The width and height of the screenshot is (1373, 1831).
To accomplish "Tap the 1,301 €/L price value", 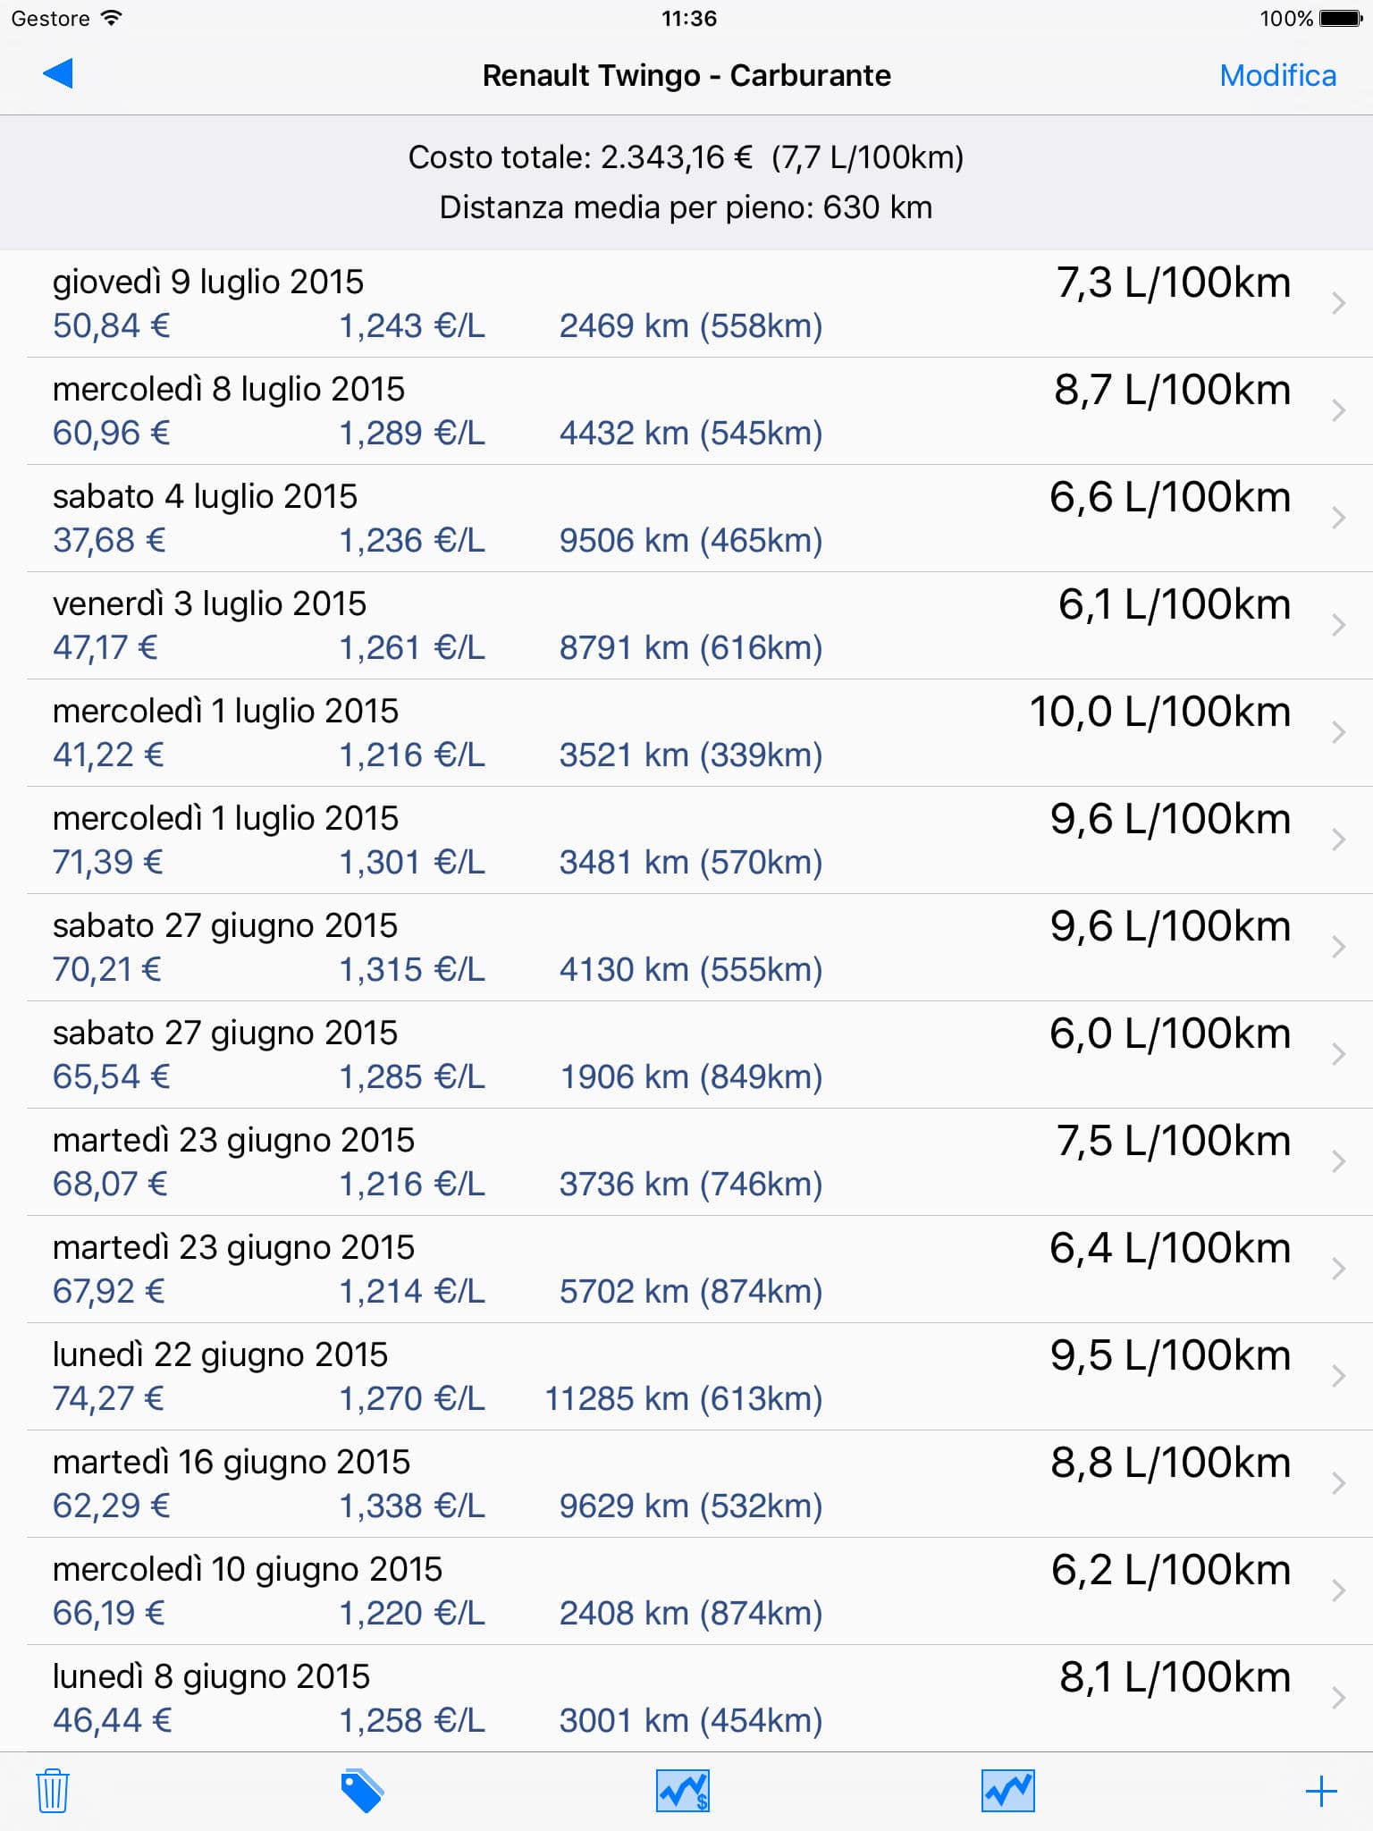I will [412, 863].
